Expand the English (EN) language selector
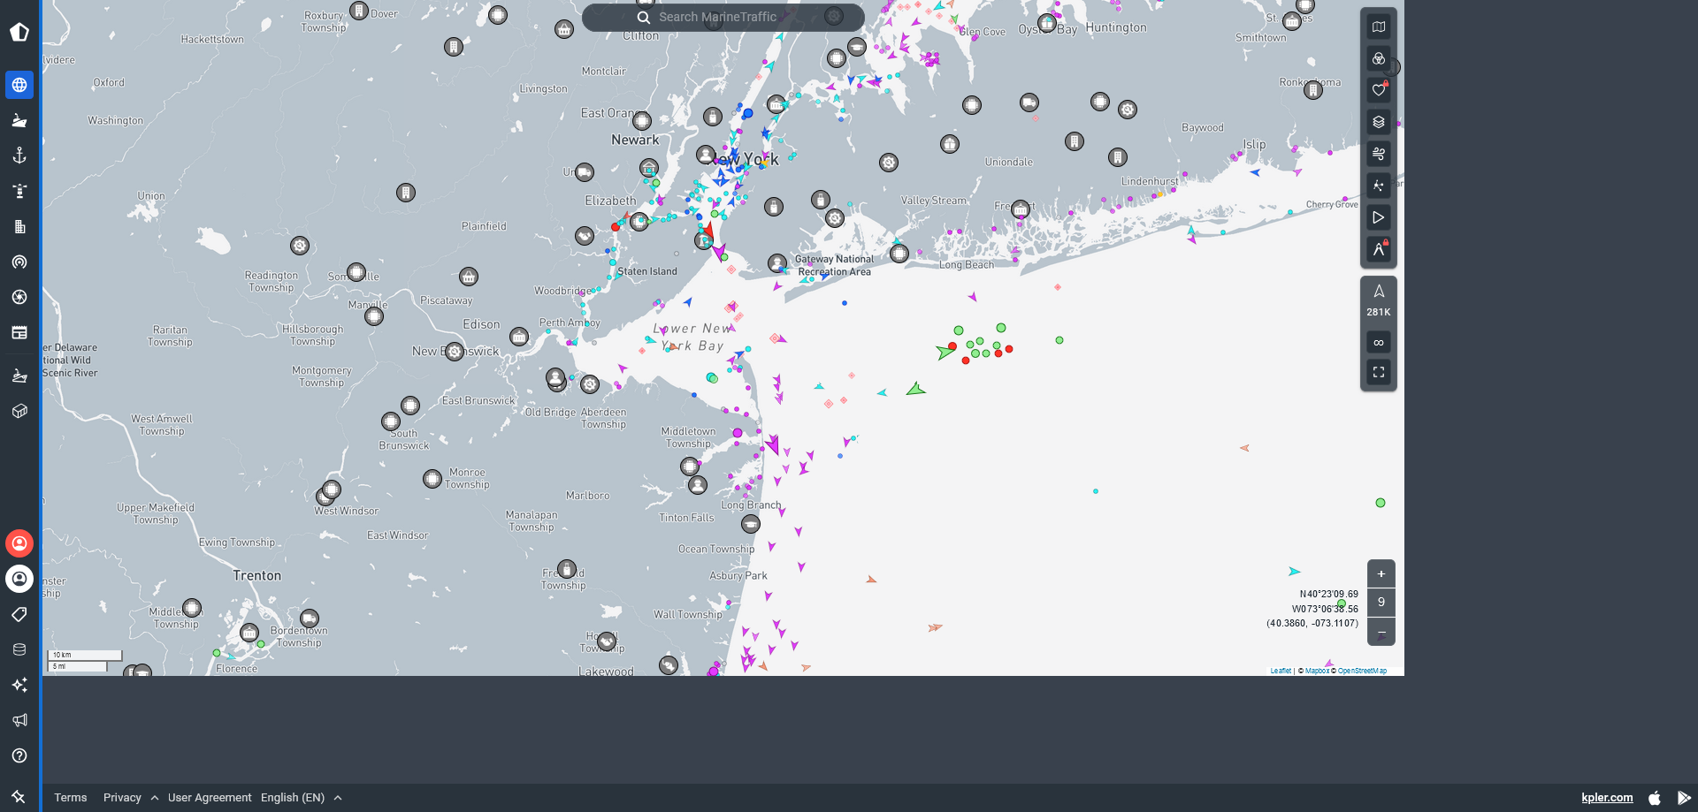The height and width of the screenshot is (812, 1698). 302,797
